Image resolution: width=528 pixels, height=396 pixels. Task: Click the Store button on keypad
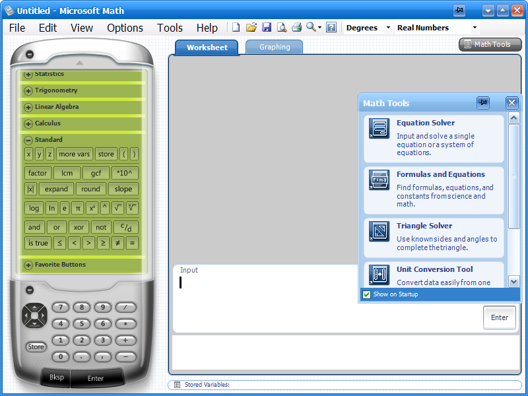(36, 347)
